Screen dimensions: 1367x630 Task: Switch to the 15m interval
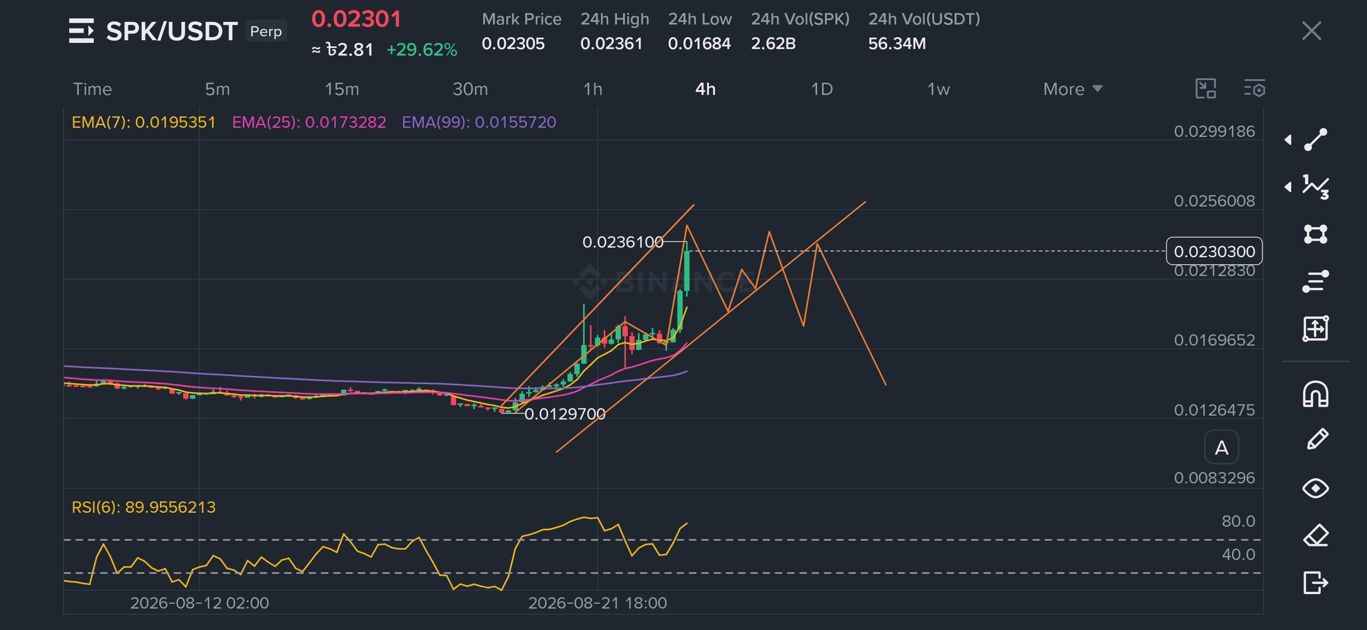pos(342,89)
